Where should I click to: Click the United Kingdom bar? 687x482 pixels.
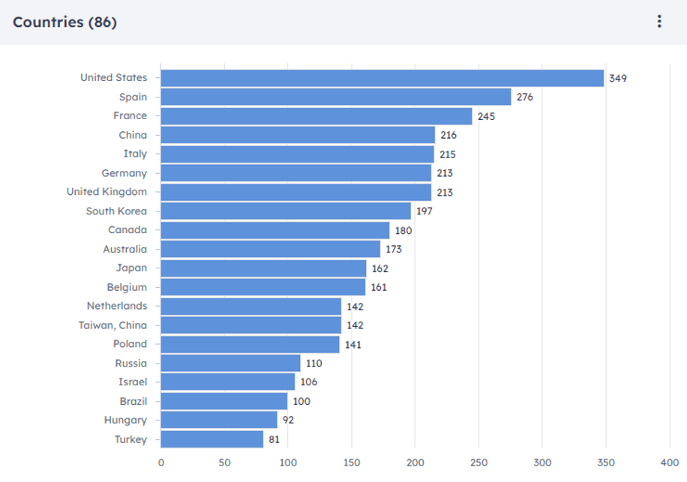point(296,192)
